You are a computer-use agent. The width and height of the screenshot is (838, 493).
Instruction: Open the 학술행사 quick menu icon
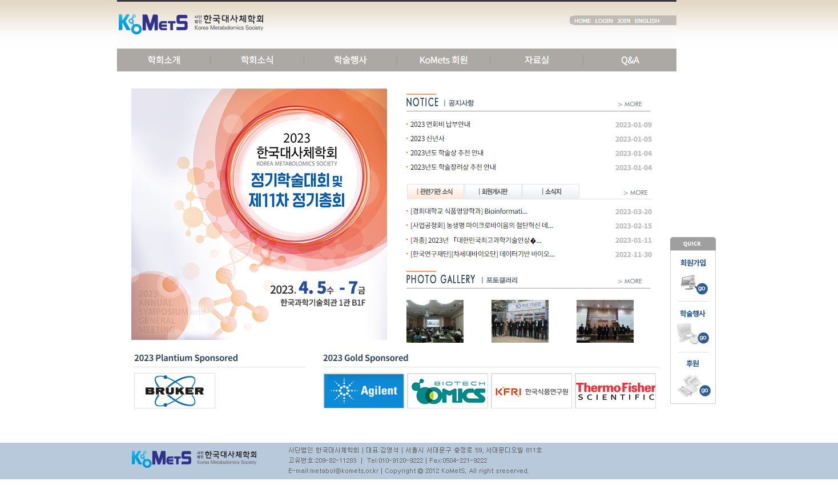tap(693, 334)
